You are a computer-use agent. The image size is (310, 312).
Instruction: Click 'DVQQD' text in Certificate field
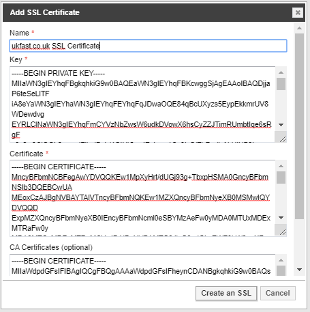25,208
